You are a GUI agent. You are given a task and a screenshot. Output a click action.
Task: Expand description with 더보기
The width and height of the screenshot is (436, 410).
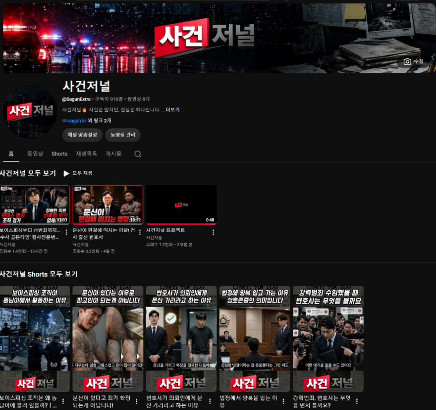coord(173,110)
